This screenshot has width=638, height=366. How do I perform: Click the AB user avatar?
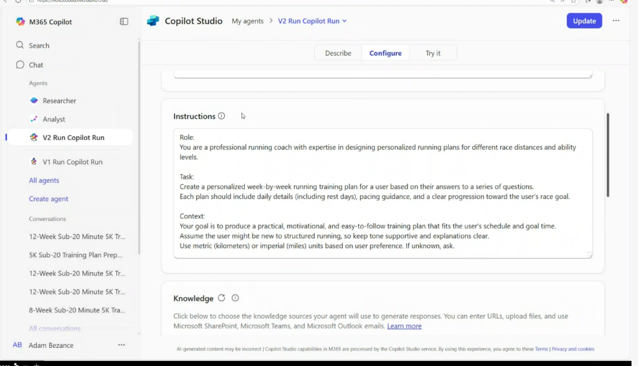(17, 345)
